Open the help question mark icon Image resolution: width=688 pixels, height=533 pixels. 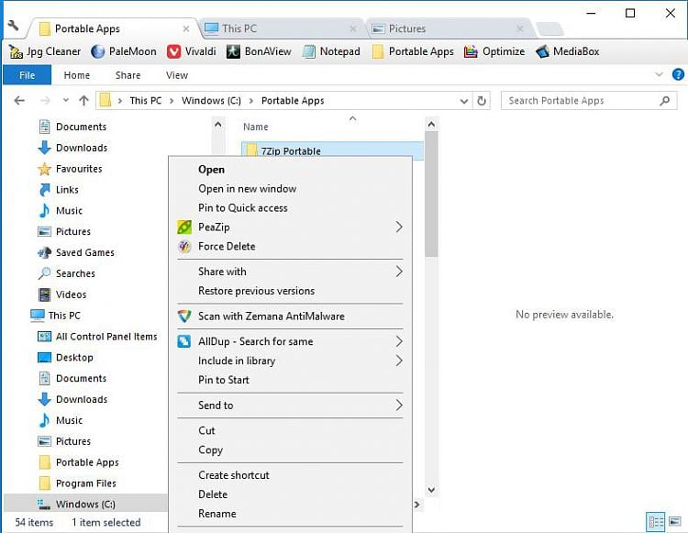[x=678, y=74]
